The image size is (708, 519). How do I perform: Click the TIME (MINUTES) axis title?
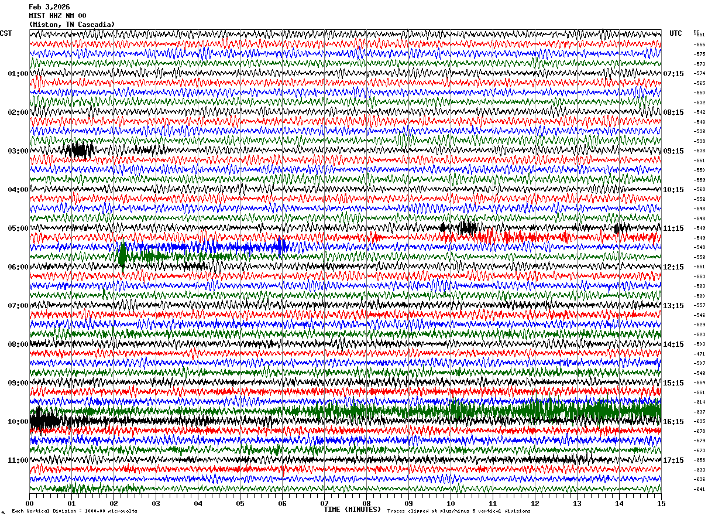(352, 510)
